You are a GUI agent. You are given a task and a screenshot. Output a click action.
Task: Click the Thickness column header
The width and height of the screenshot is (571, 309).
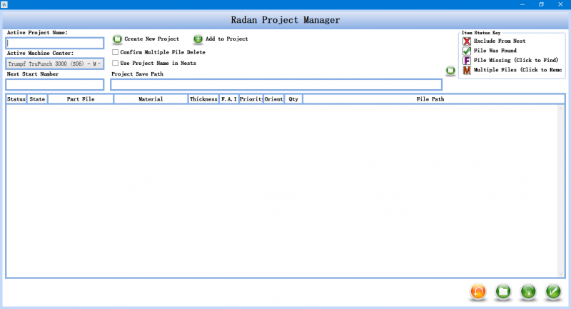tap(203, 99)
